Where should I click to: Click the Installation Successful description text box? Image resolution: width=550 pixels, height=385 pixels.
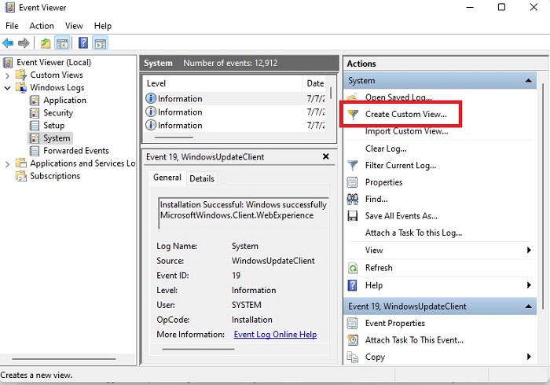tap(244, 214)
